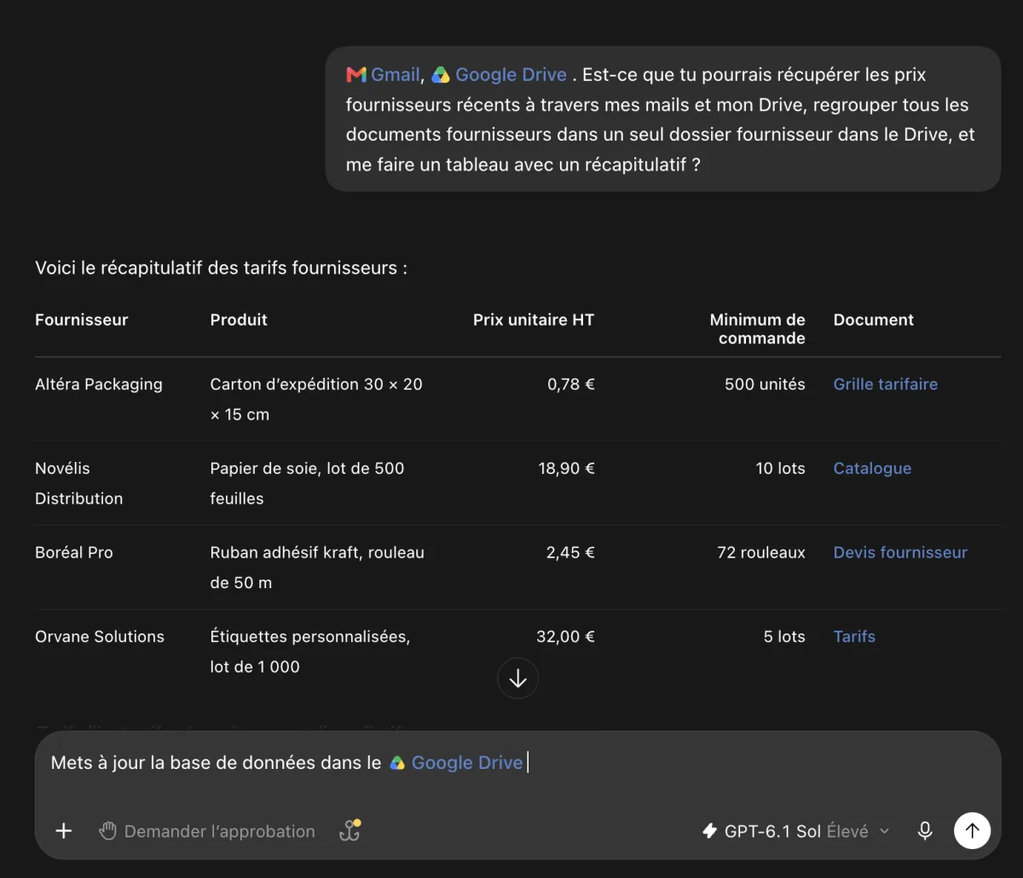The image size is (1023, 878).
Task: Click the plus attachment icon
Action: click(64, 831)
